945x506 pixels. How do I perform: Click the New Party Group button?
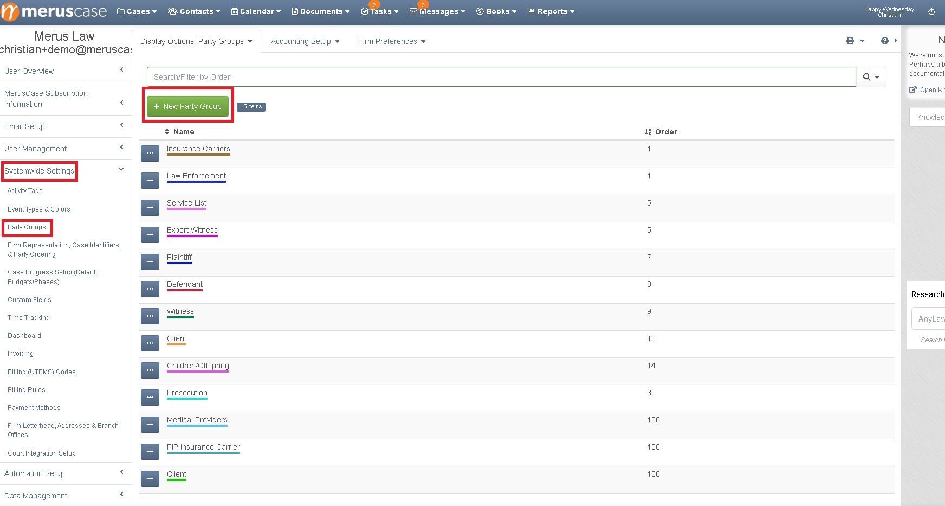[x=187, y=106]
